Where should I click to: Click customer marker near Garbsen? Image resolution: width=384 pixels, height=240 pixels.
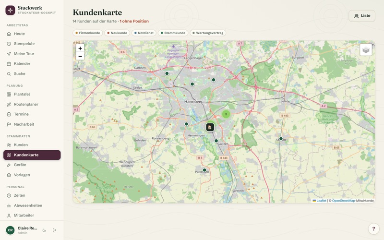point(167,73)
